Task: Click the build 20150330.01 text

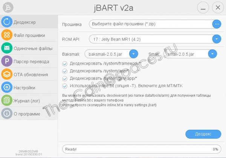Action: [x=29, y=154]
